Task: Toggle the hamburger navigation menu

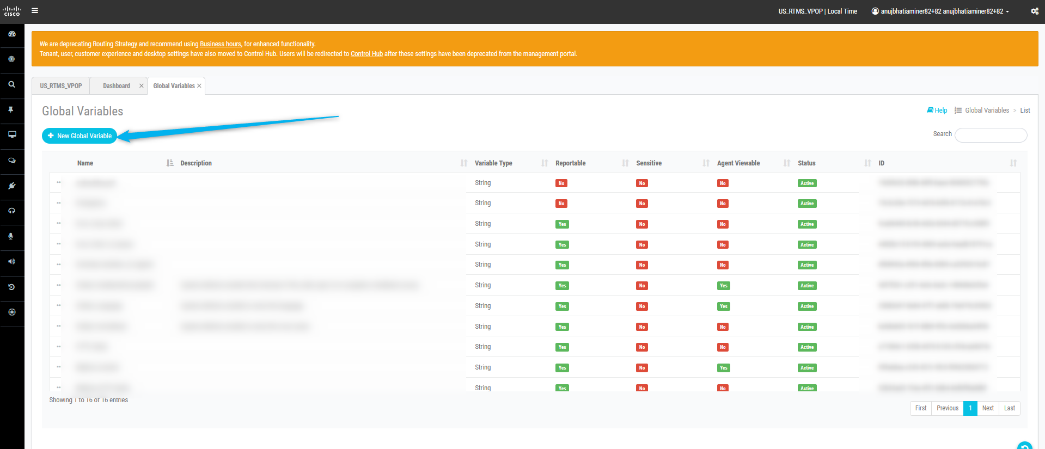Action: [35, 10]
